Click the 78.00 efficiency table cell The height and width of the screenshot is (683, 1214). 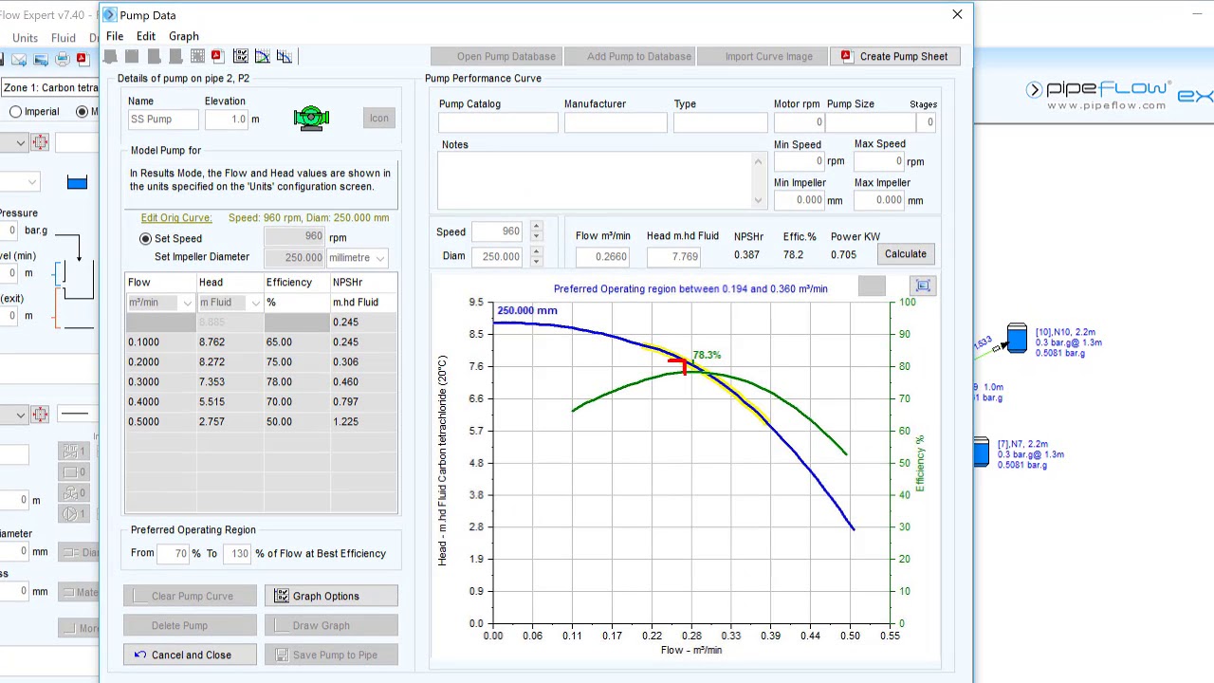pyautogui.click(x=296, y=382)
